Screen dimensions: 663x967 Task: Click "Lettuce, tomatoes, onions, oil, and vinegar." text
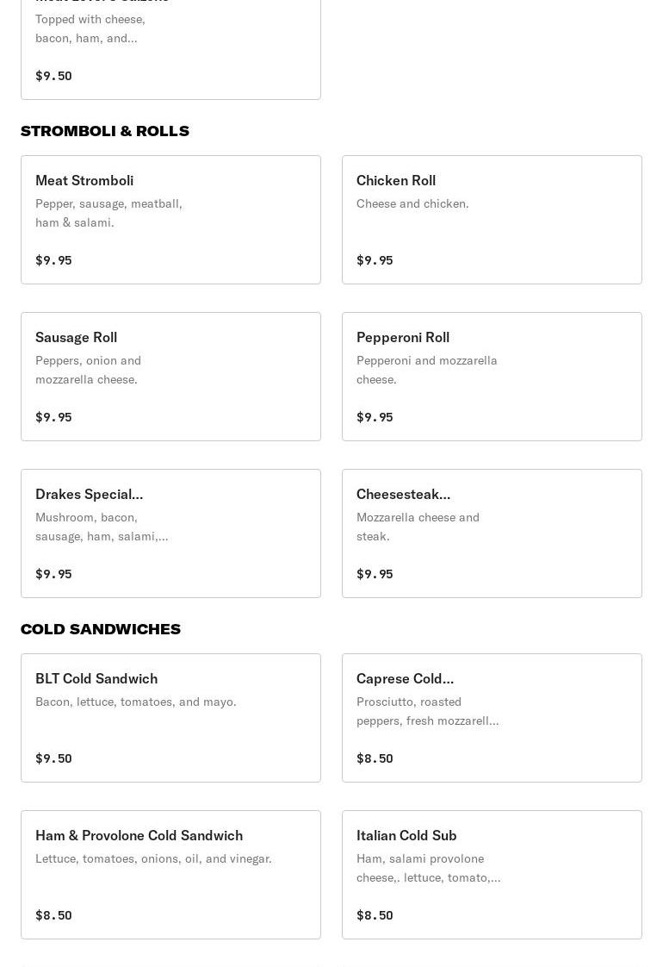tap(153, 858)
